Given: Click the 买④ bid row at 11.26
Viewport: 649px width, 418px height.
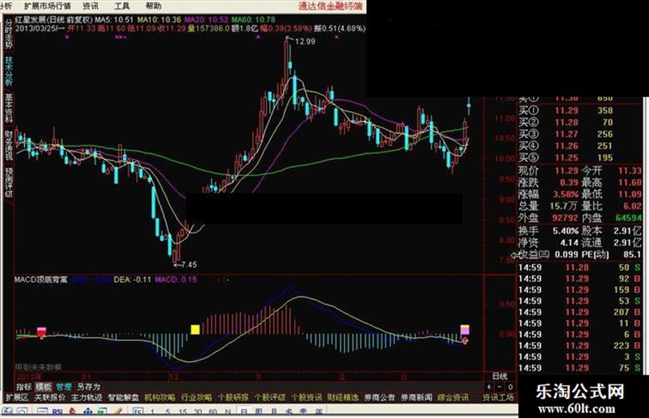Looking at the screenshot, I should pyautogui.click(x=565, y=146).
